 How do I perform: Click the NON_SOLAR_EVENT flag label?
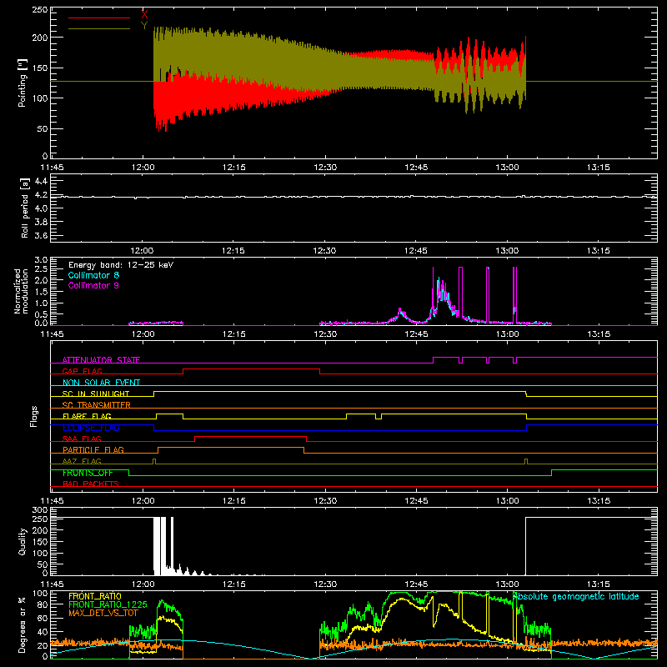[101, 383]
